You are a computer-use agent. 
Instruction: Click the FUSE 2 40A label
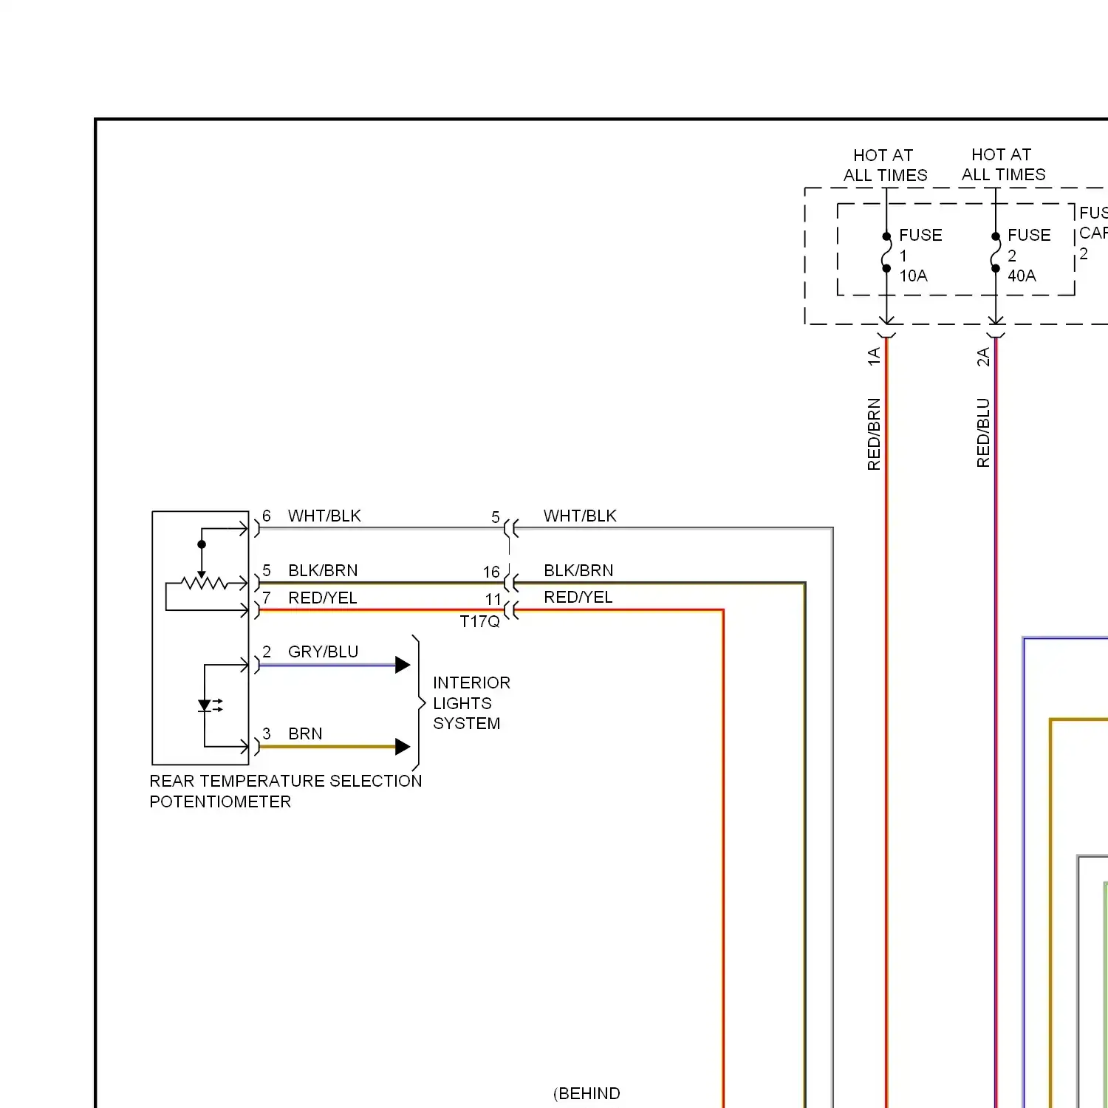pyautogui.click(x=1029, y=256)
